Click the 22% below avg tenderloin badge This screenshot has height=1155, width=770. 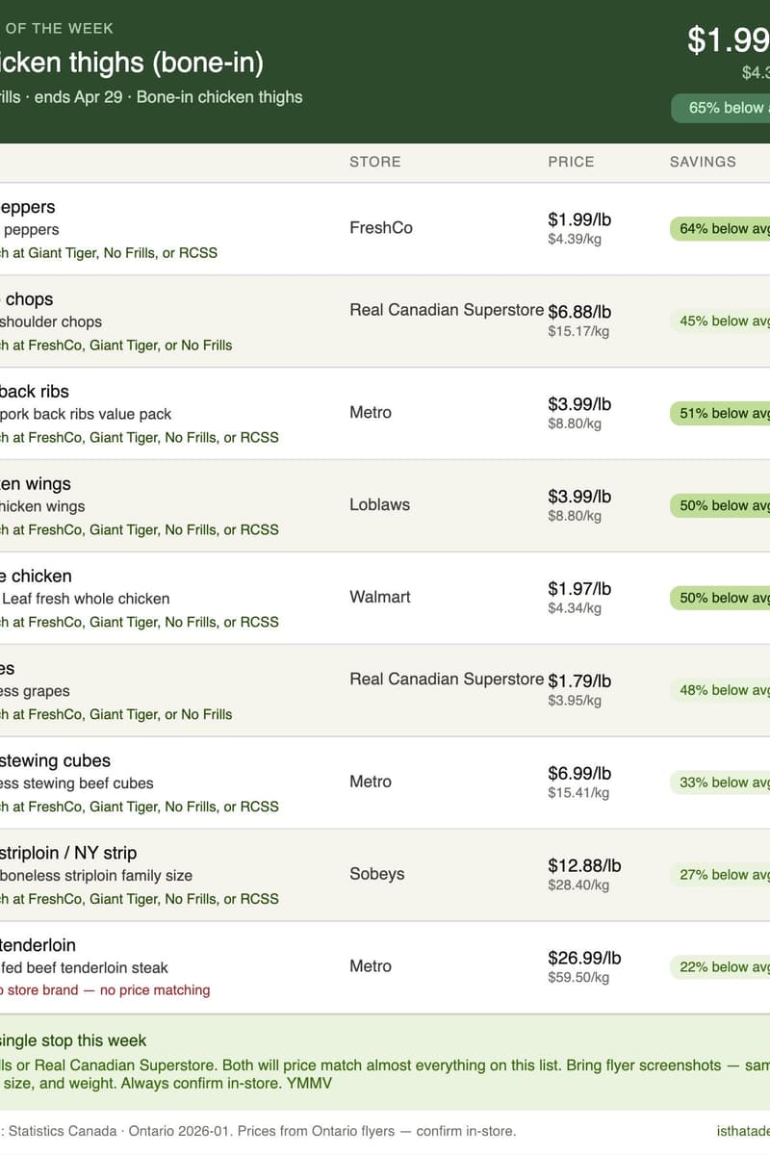pyautogui.click(x=722, y=967)
